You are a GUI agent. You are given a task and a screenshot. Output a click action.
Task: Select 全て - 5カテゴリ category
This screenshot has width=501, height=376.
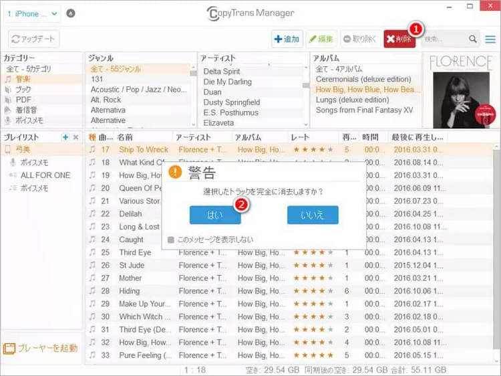click(x=29, y=69)
